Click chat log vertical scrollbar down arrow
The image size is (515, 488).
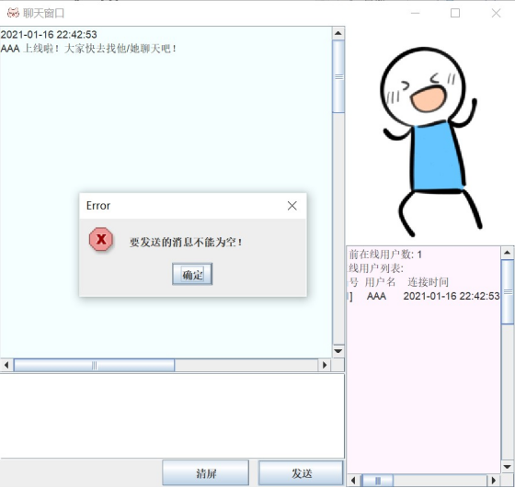pos(338,351)
